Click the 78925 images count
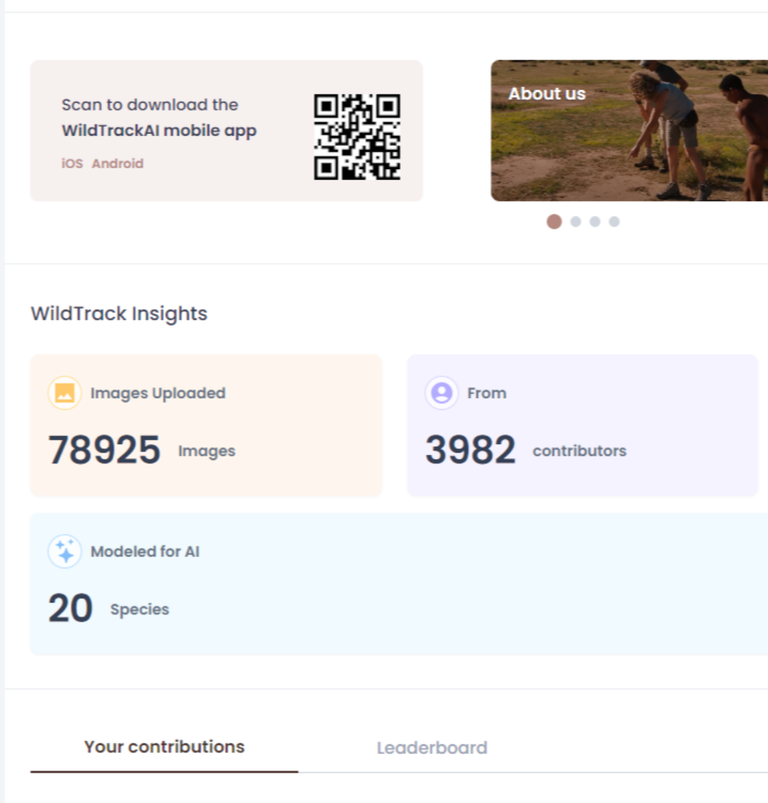The height and width of the screenshot is (803, 768). [x=105, y=450]
